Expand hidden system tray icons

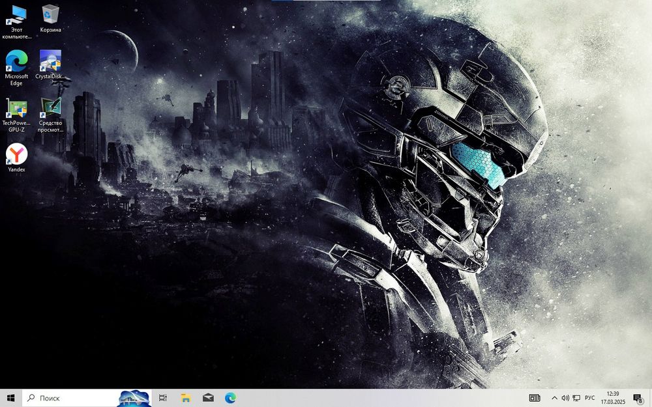pyautogui.click(x=554, y=398)
